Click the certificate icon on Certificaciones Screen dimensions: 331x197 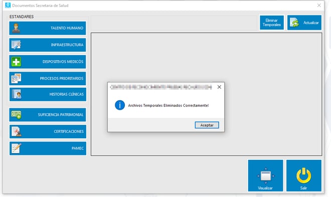17,132
